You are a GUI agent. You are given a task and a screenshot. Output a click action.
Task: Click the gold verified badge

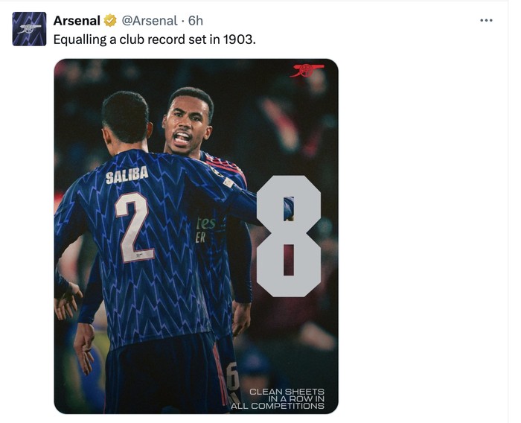tap(110, 21)
